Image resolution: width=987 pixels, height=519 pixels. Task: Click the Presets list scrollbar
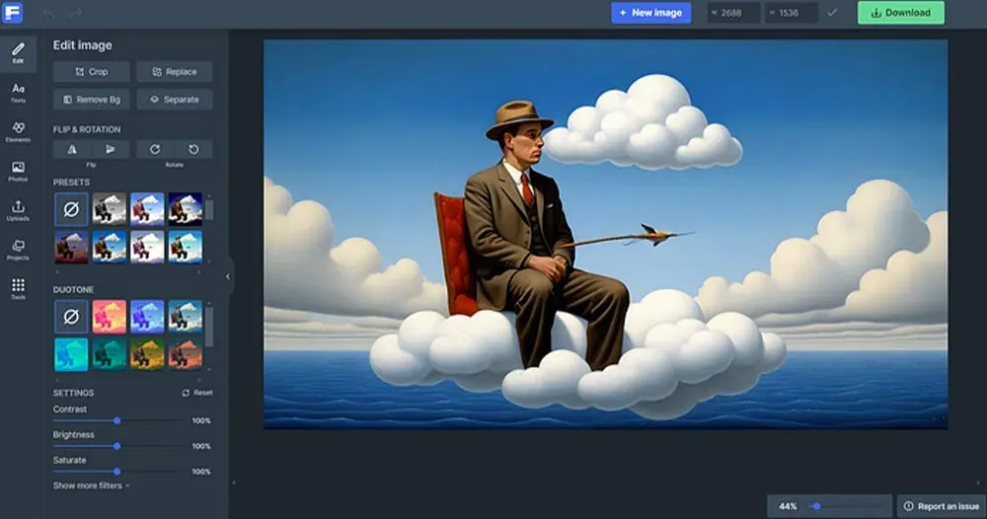(209, 210)
